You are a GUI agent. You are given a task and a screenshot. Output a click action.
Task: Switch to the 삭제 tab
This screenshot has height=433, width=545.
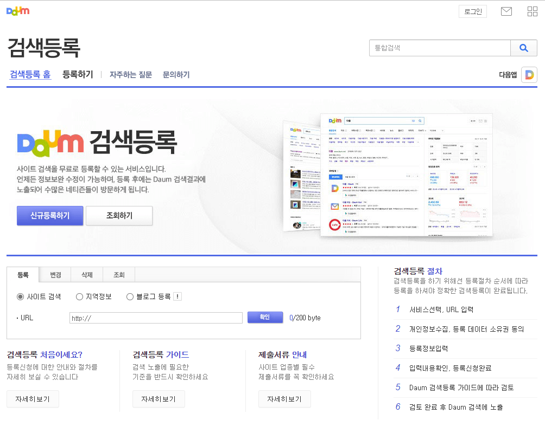point(86,275)
